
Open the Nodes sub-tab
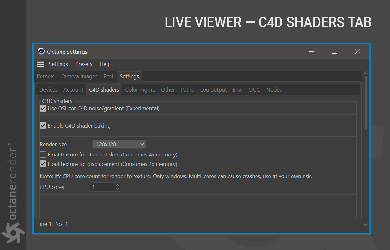(x=274, y=90)
